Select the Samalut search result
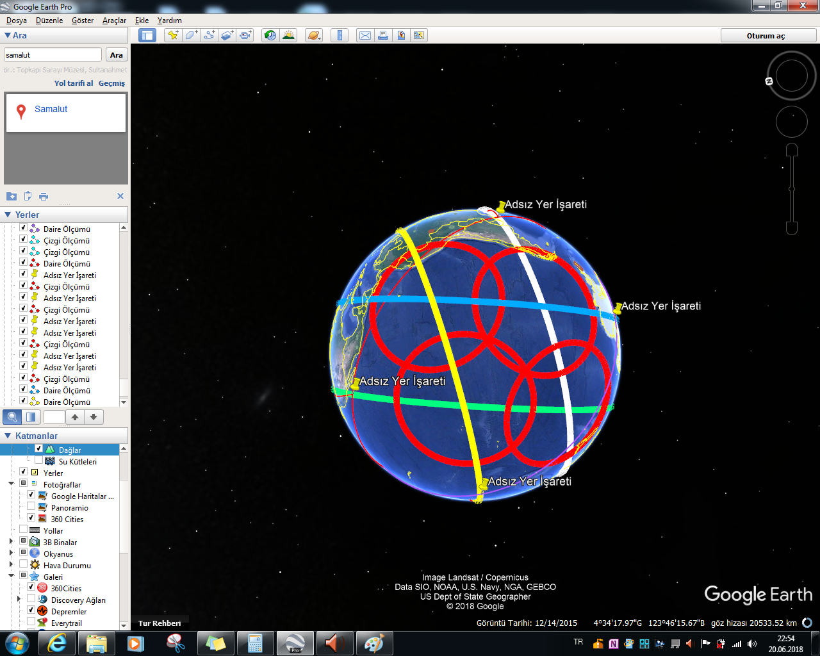Image resolution: width=820 pixels, height=656 pixels. pyautogui.click(x=51, y=109)
